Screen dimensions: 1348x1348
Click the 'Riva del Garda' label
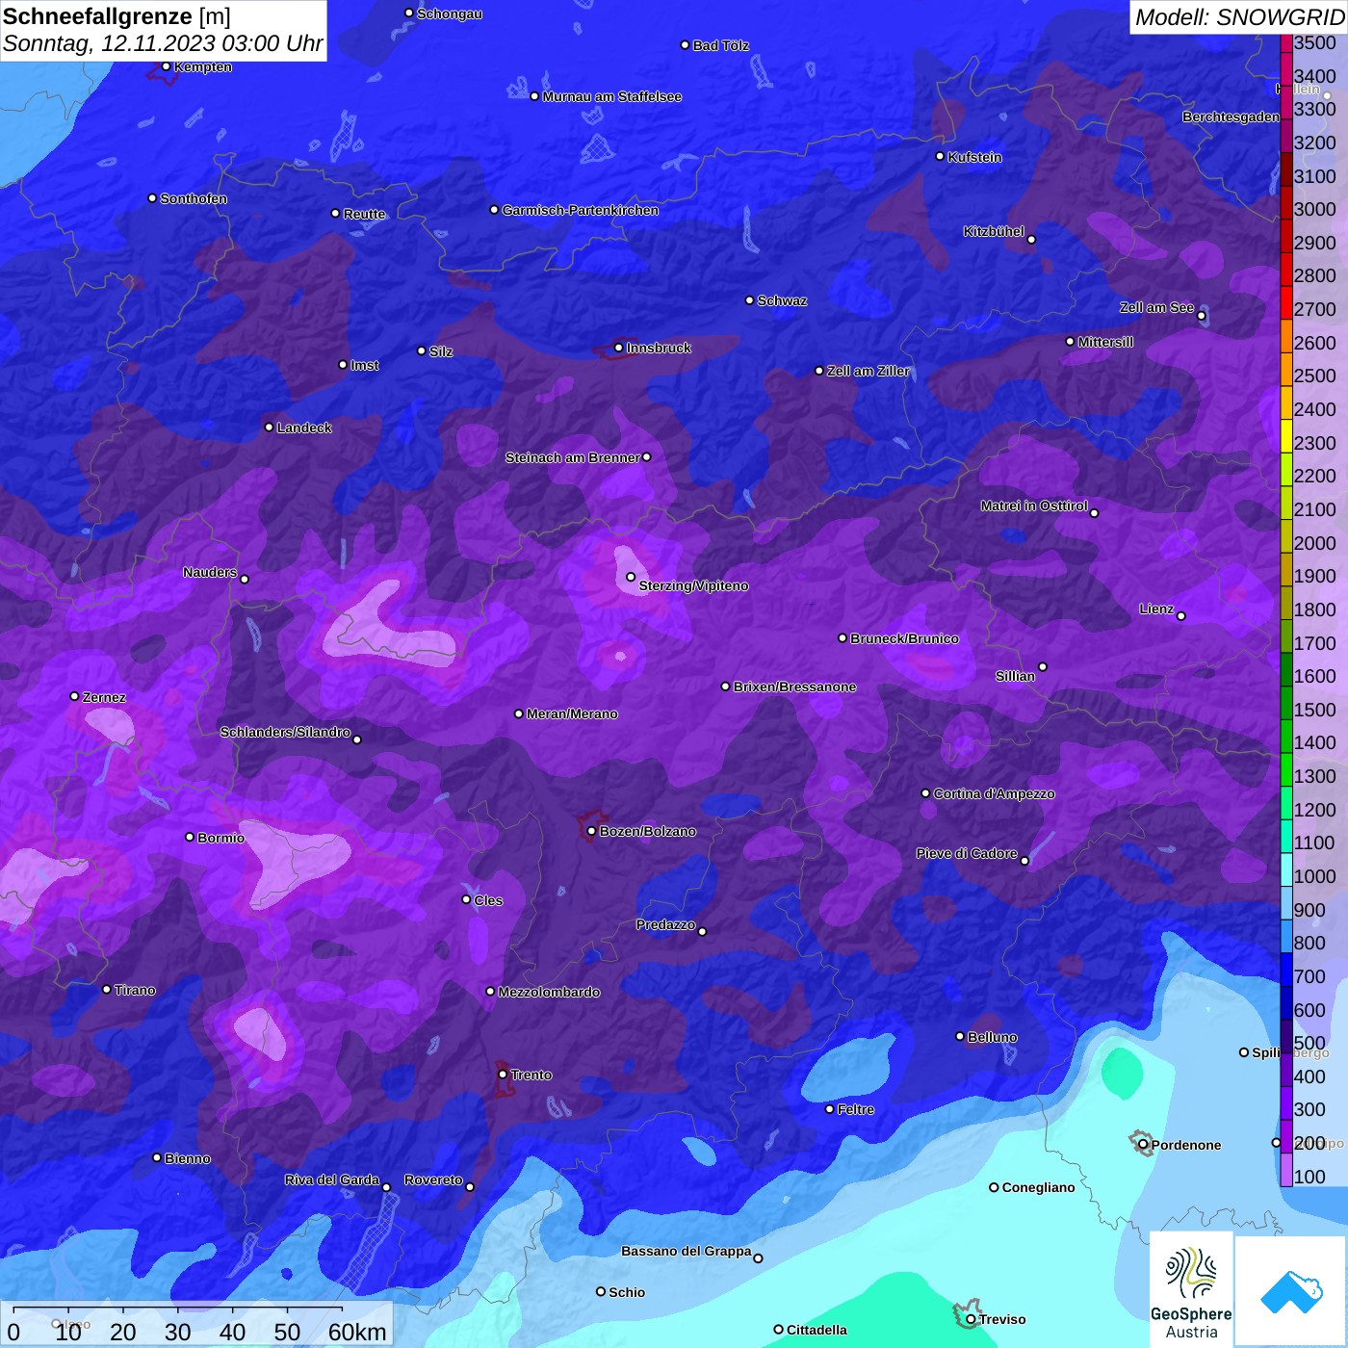click(332, 1179)
